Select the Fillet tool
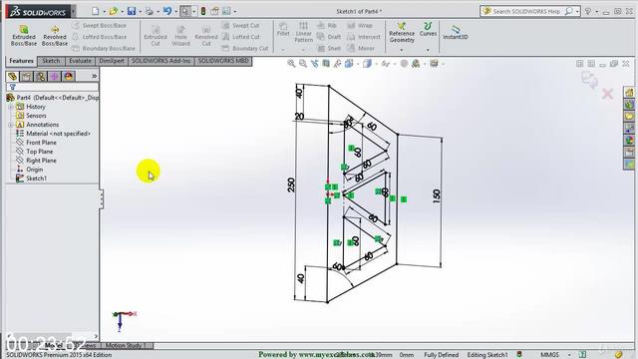The width and height of the screenshot is (638, 359). pos(283,29)
